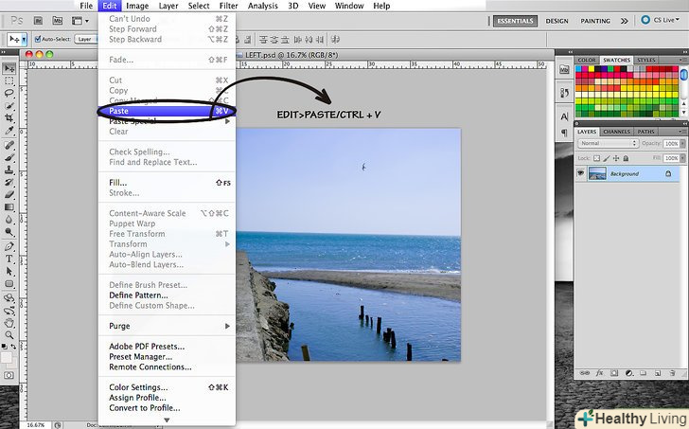Set the foreground color swatch in toolbox
Screen dimensions: 689x429
pyautogui.click(x=7, y=357)
